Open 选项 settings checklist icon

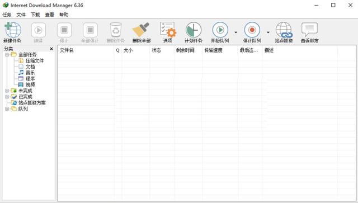[168, 30]
